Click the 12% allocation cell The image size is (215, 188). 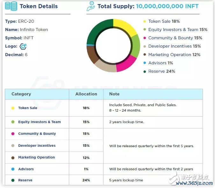coord(86,158)
